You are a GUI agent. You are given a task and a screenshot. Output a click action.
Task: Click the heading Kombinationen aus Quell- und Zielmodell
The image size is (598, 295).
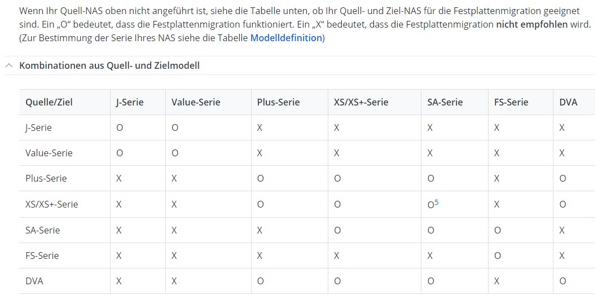[x=109, y=65]
